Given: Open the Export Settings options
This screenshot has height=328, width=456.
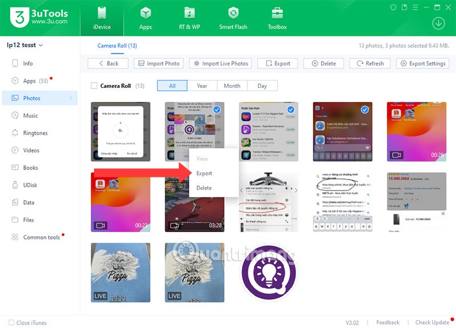Looking at the screenshot, I should click(422, 63).
